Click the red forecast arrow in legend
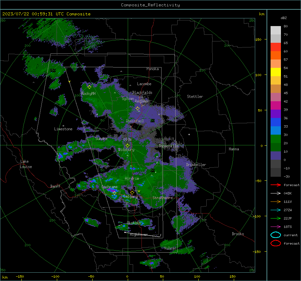The height and width of the screenshot is (281, 301). tap(276, 185)
